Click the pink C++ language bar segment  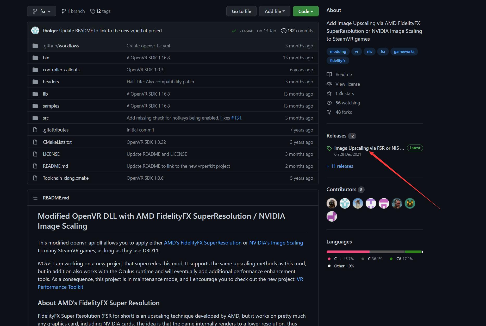tap(348, 252)
